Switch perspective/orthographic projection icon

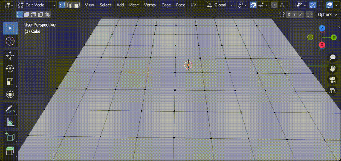(332, 91)
